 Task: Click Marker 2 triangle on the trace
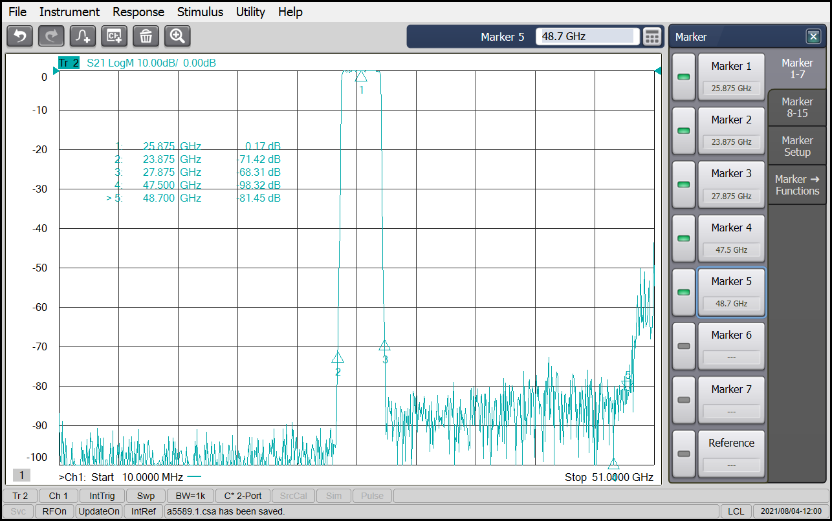pos(338,357)
